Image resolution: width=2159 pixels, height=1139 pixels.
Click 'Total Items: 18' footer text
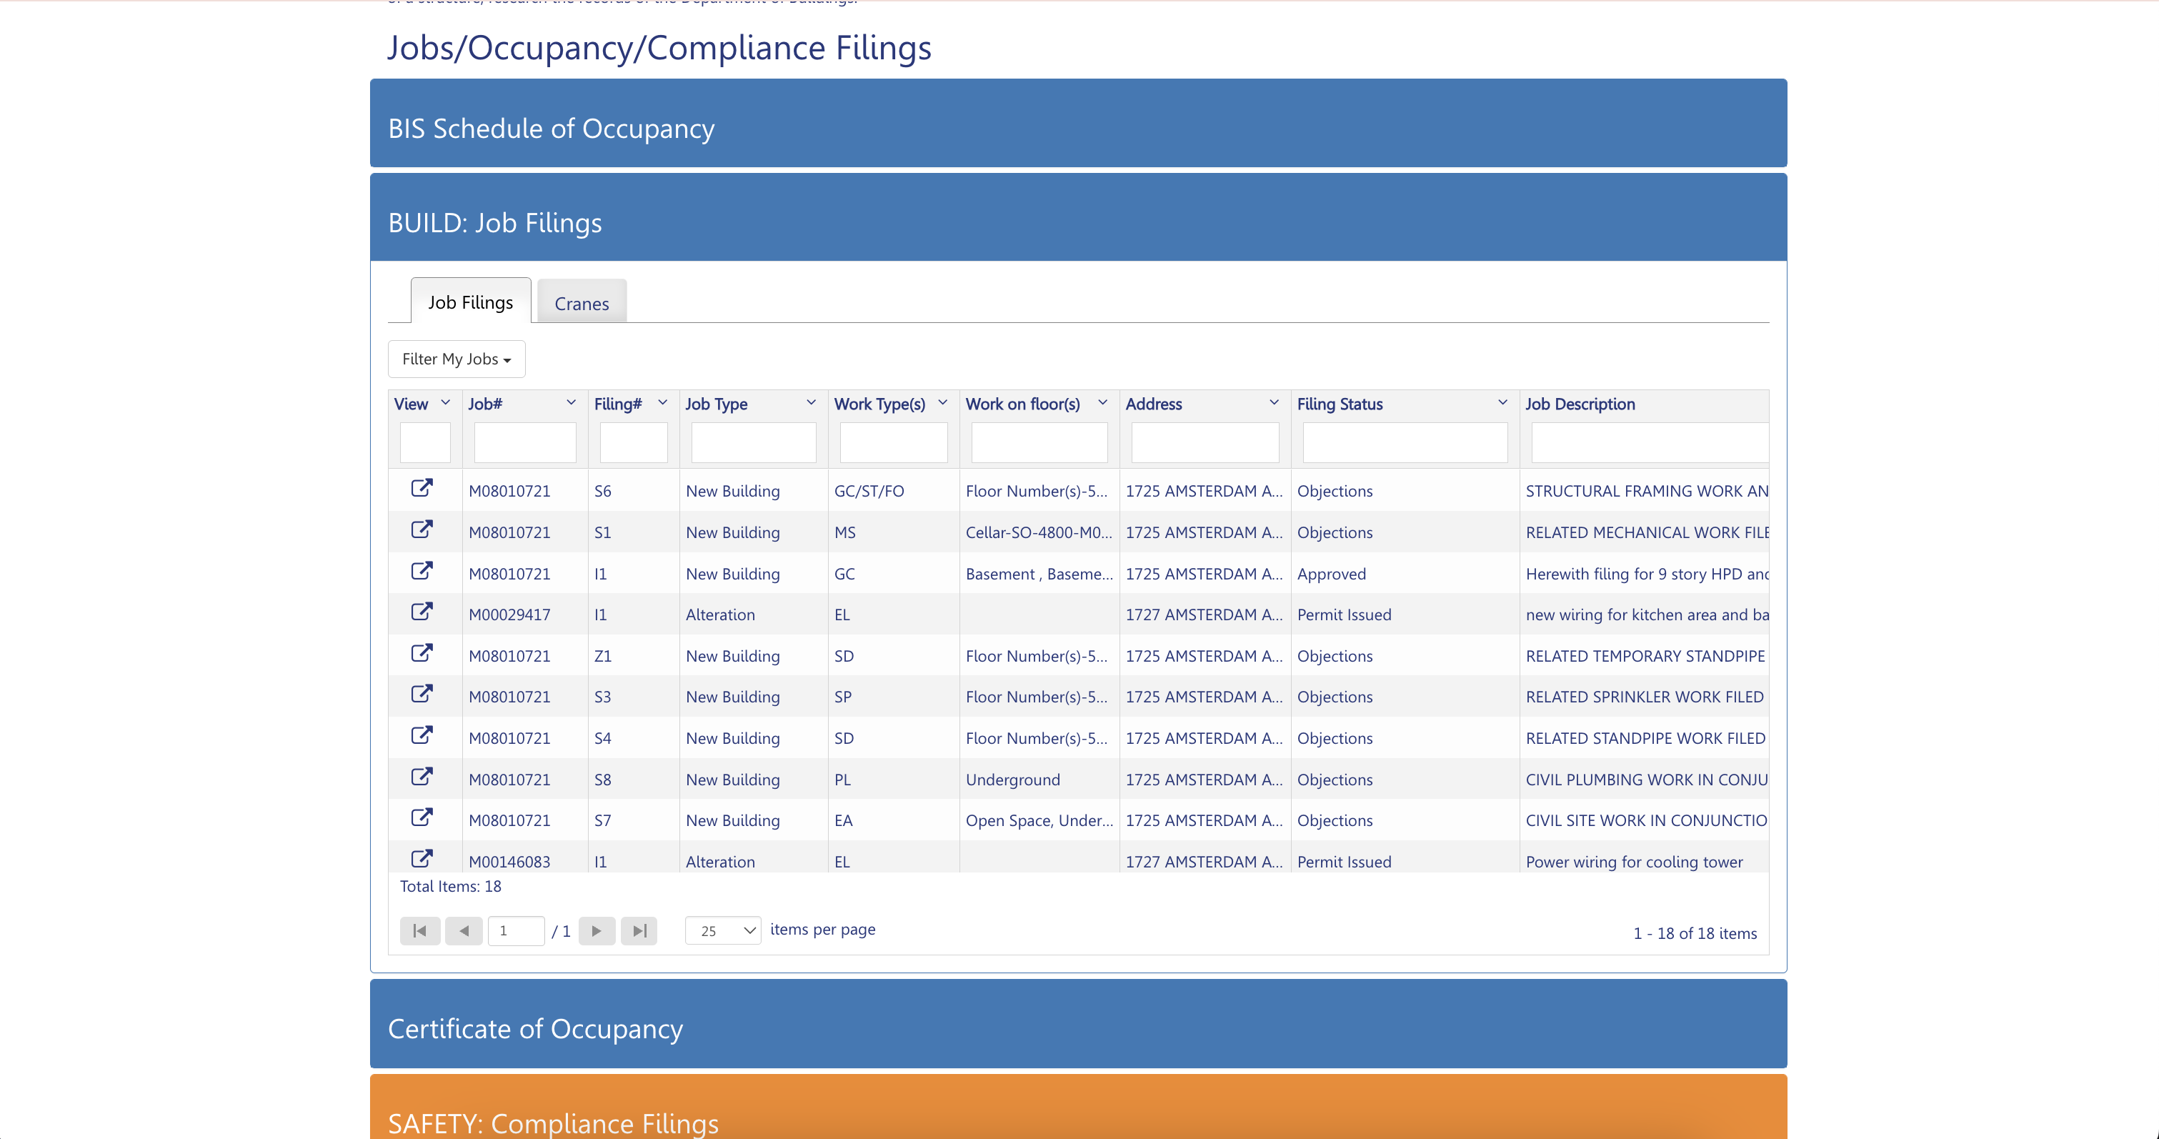[x=450, y=887]
